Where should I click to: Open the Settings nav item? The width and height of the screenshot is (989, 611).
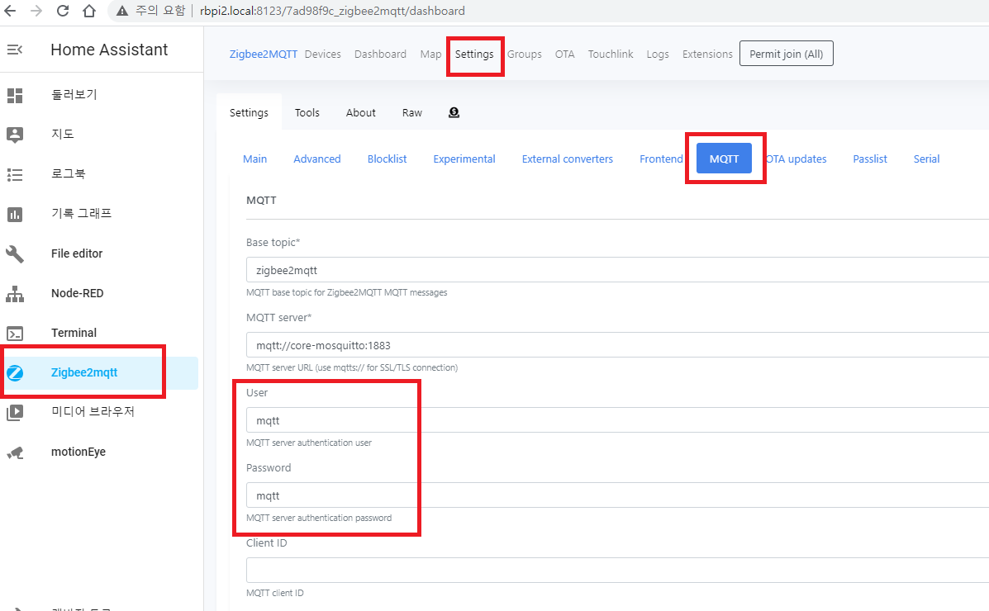point(474,54)
